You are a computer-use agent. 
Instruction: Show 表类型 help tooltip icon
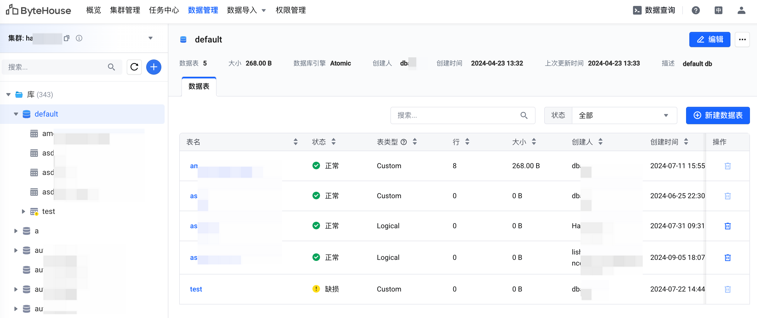pos(404,142)
